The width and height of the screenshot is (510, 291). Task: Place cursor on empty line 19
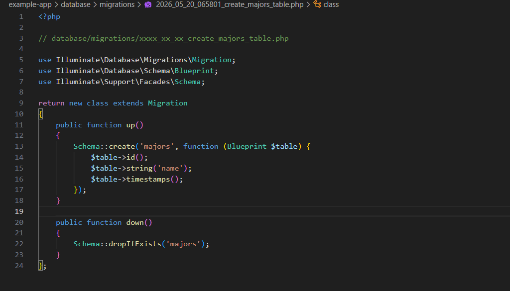point(274,211)
